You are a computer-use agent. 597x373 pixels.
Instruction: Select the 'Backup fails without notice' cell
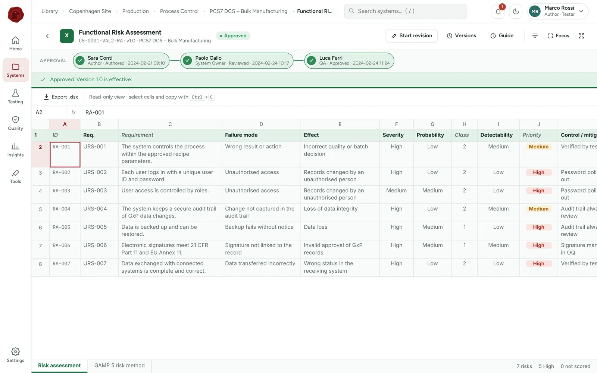tap(261, 231)
